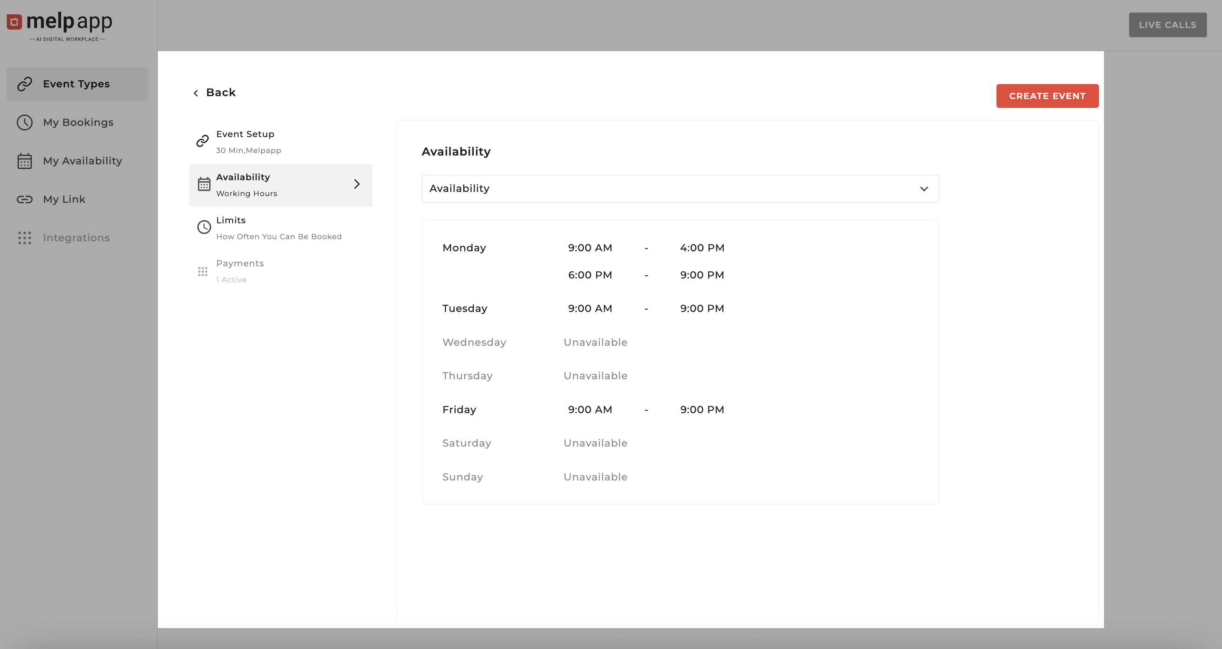Click the My Link chain icon
1222x649 pixels.
pos(25,199)
